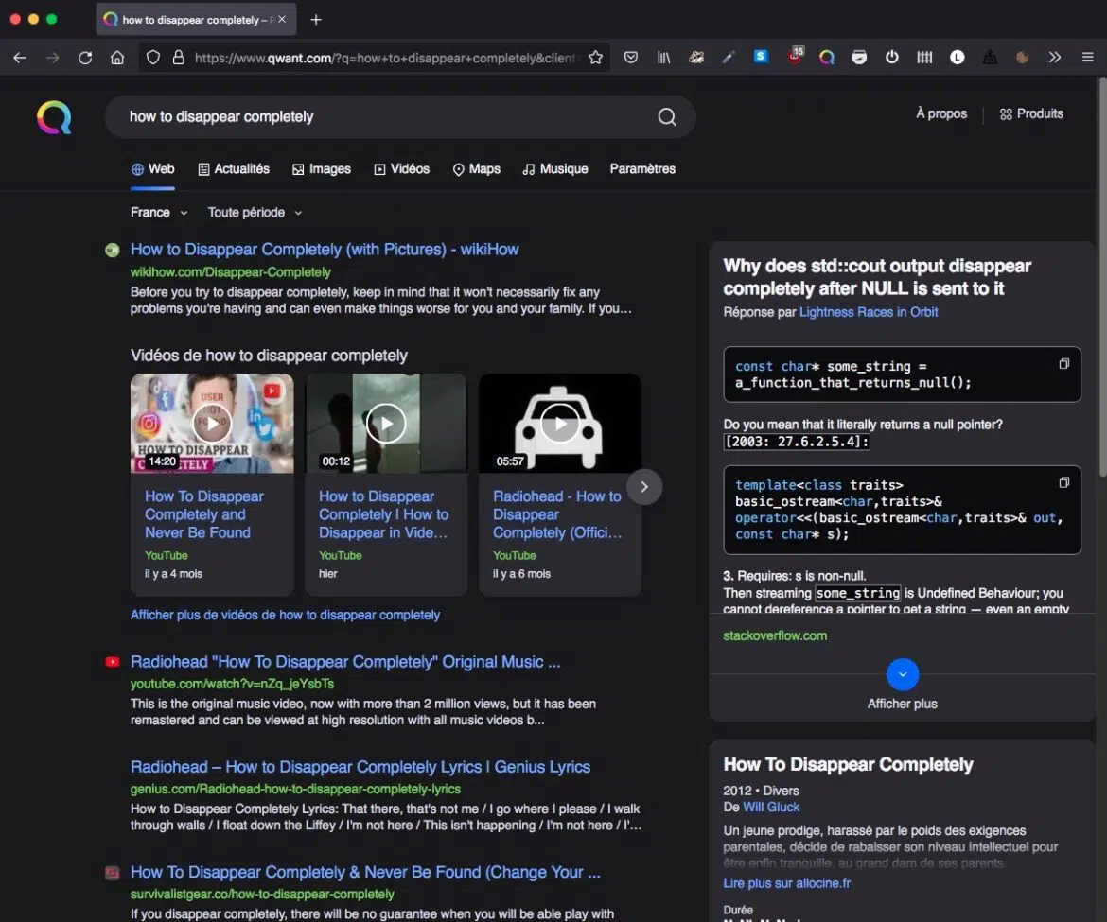Select the Web search tab
Viewport: 1107px width, 922px height.
[x=152, y=169]
